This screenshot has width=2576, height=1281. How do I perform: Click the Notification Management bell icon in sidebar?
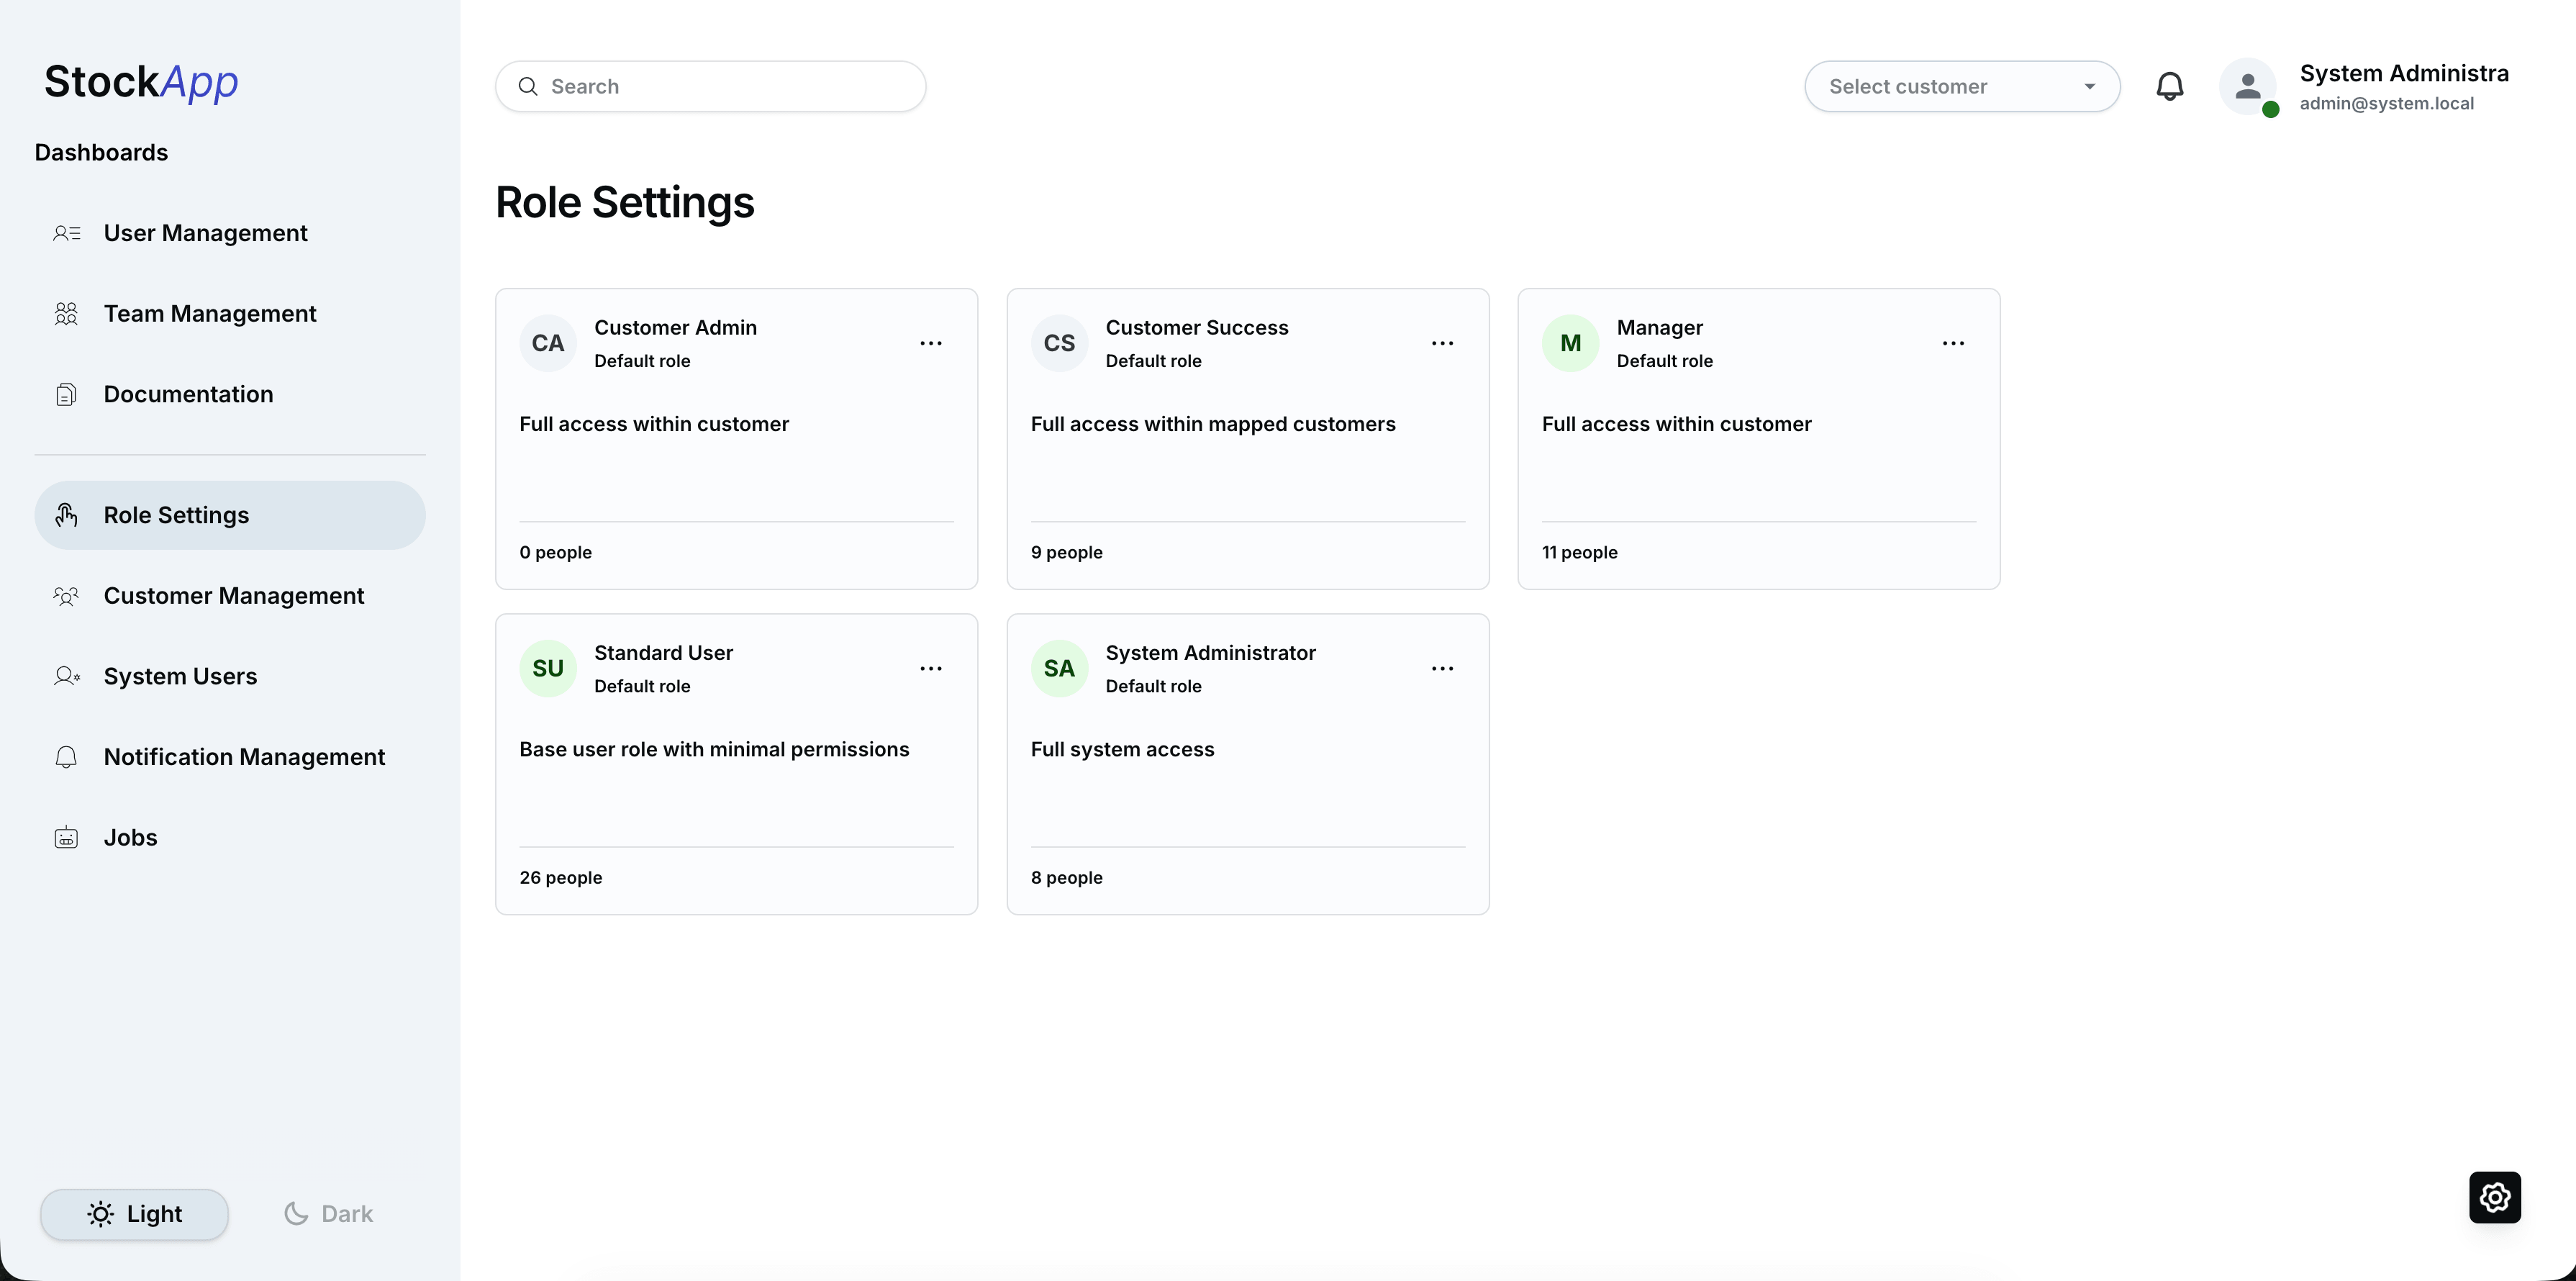[x=66, y=757]
